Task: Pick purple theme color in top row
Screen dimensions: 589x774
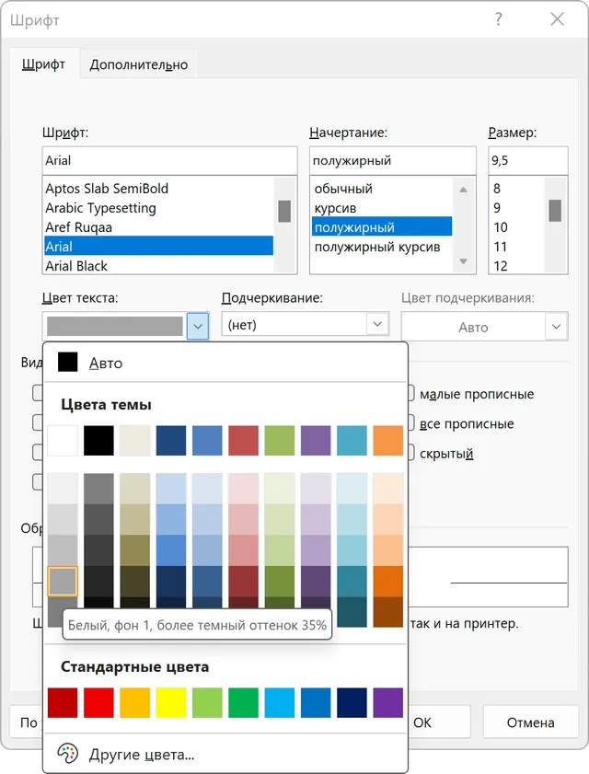Action: pyautogui.click(x=316, y=440)
